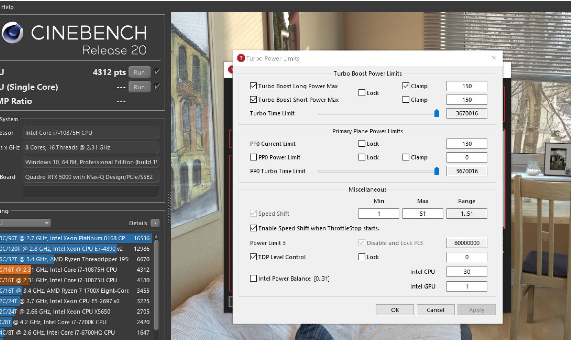Click the Quadro RTX 5000 graphics board field
This screenshot has width=571, height=340.
point(91,177)
